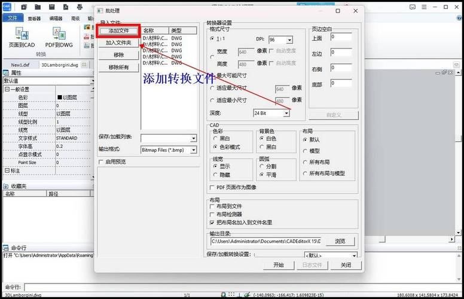Open the 深度 24 Bit dropdown
The width and height of the screenshot is (464, 299).
286,113
